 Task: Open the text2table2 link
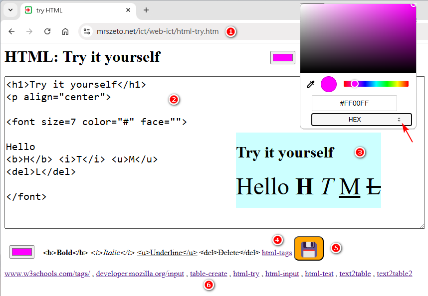394,274
